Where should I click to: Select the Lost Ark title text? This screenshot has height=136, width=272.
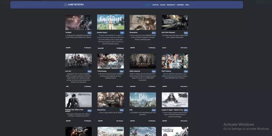(x=68, y=71)
